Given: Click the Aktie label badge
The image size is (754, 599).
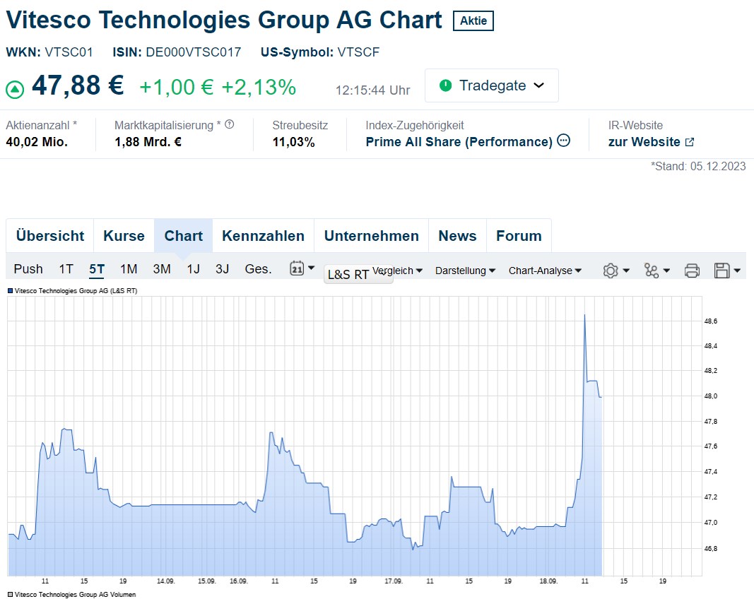Looking at the screenshot, I should (x=473, y=21).
